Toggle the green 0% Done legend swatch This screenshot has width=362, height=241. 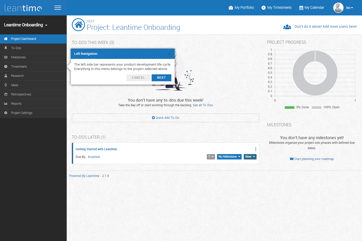click(x=289, y=108)
